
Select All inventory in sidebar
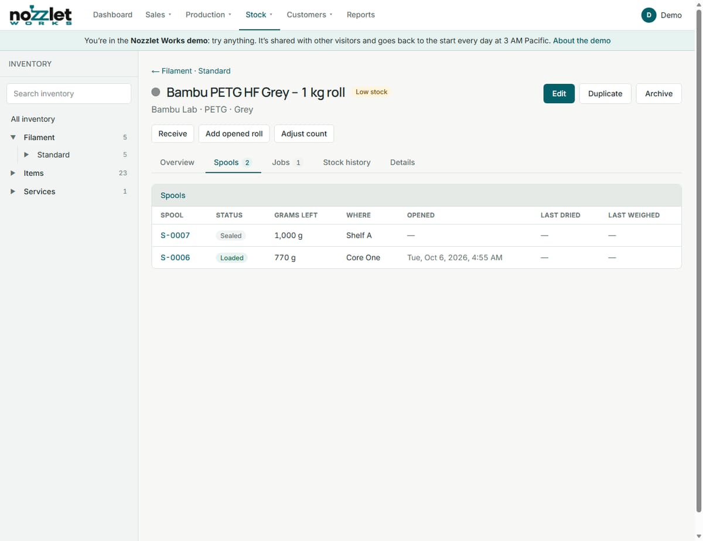click(33, 119)
